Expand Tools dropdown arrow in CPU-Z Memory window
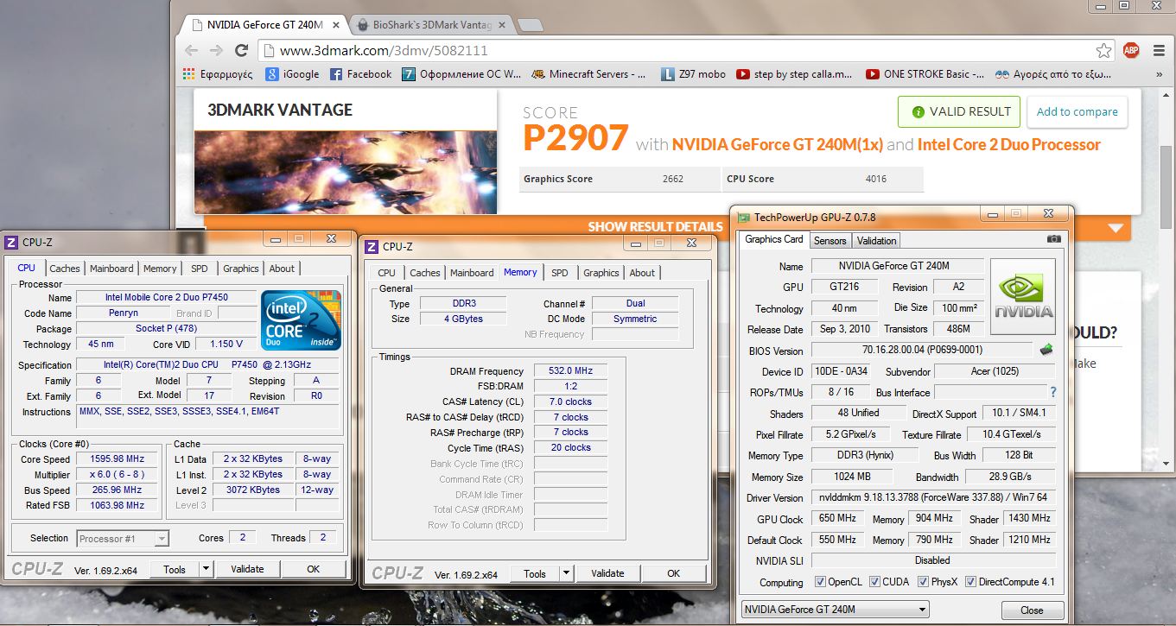 click(566, 573)
